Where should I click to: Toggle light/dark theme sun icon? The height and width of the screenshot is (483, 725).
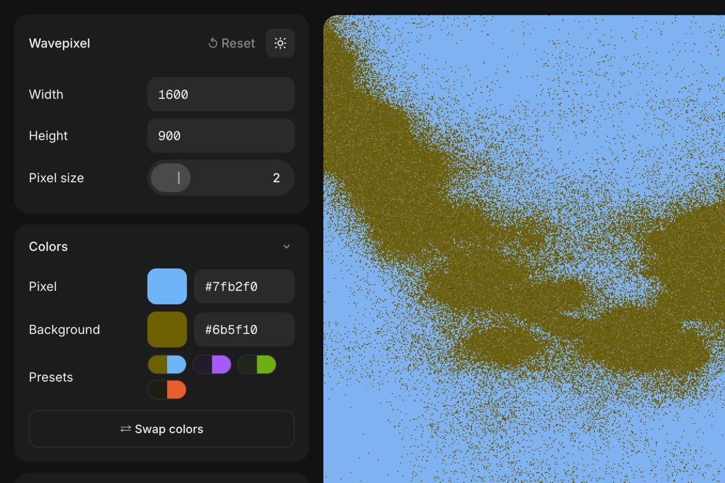click(280, 43)
